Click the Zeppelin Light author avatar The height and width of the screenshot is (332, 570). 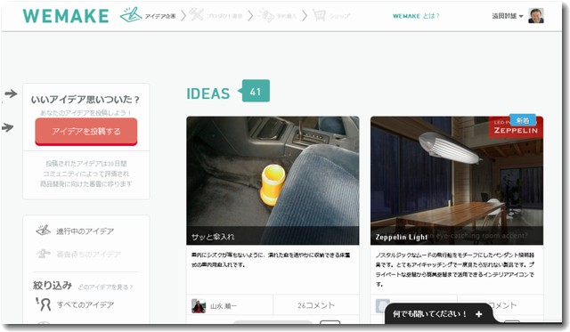coord(382,306)
